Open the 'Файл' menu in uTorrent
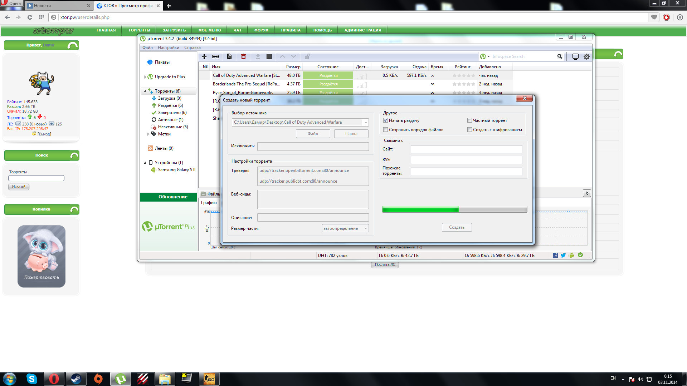687x386 pixels. pyautogui.click(x=147, y=48)
